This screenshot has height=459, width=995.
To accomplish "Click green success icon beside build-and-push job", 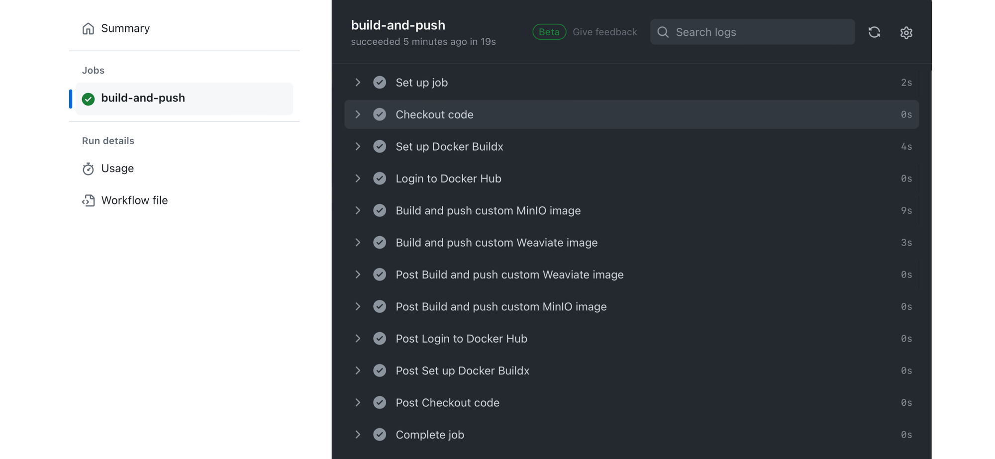I will tap(88, 99).
